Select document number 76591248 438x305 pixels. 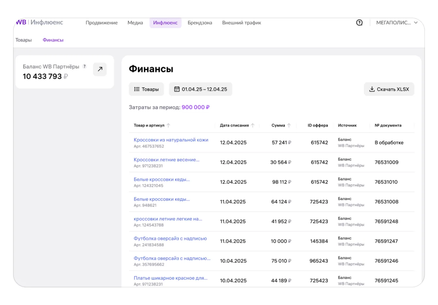387,221
